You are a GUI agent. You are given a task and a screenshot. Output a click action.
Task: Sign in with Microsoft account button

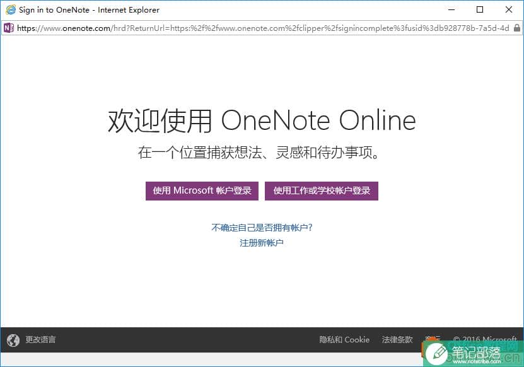(202, 191)
